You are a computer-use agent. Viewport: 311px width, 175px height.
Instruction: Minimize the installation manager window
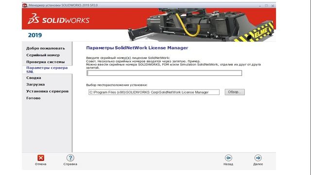[260, 6]
